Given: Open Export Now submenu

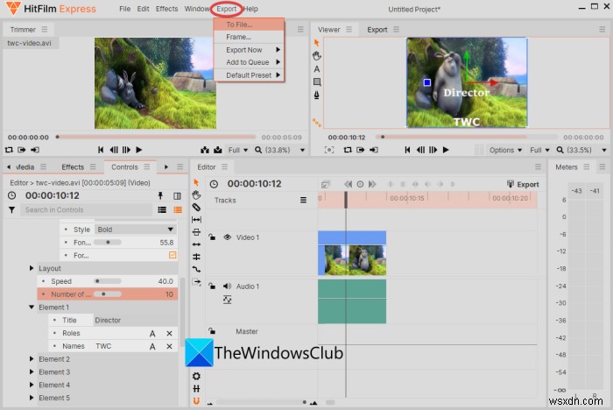Looking at the screenshot, I should [x=249, y=50].
